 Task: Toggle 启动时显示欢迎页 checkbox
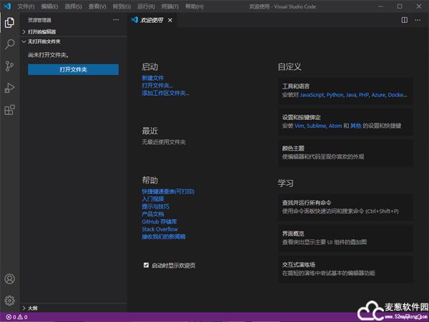click(x=146, y=265)
